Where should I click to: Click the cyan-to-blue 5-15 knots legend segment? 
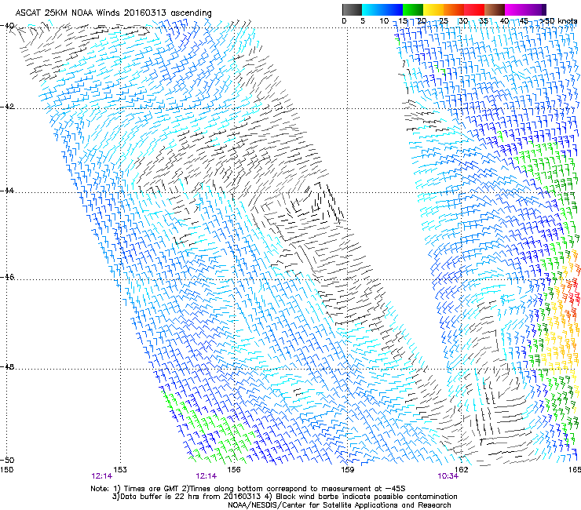382,9
